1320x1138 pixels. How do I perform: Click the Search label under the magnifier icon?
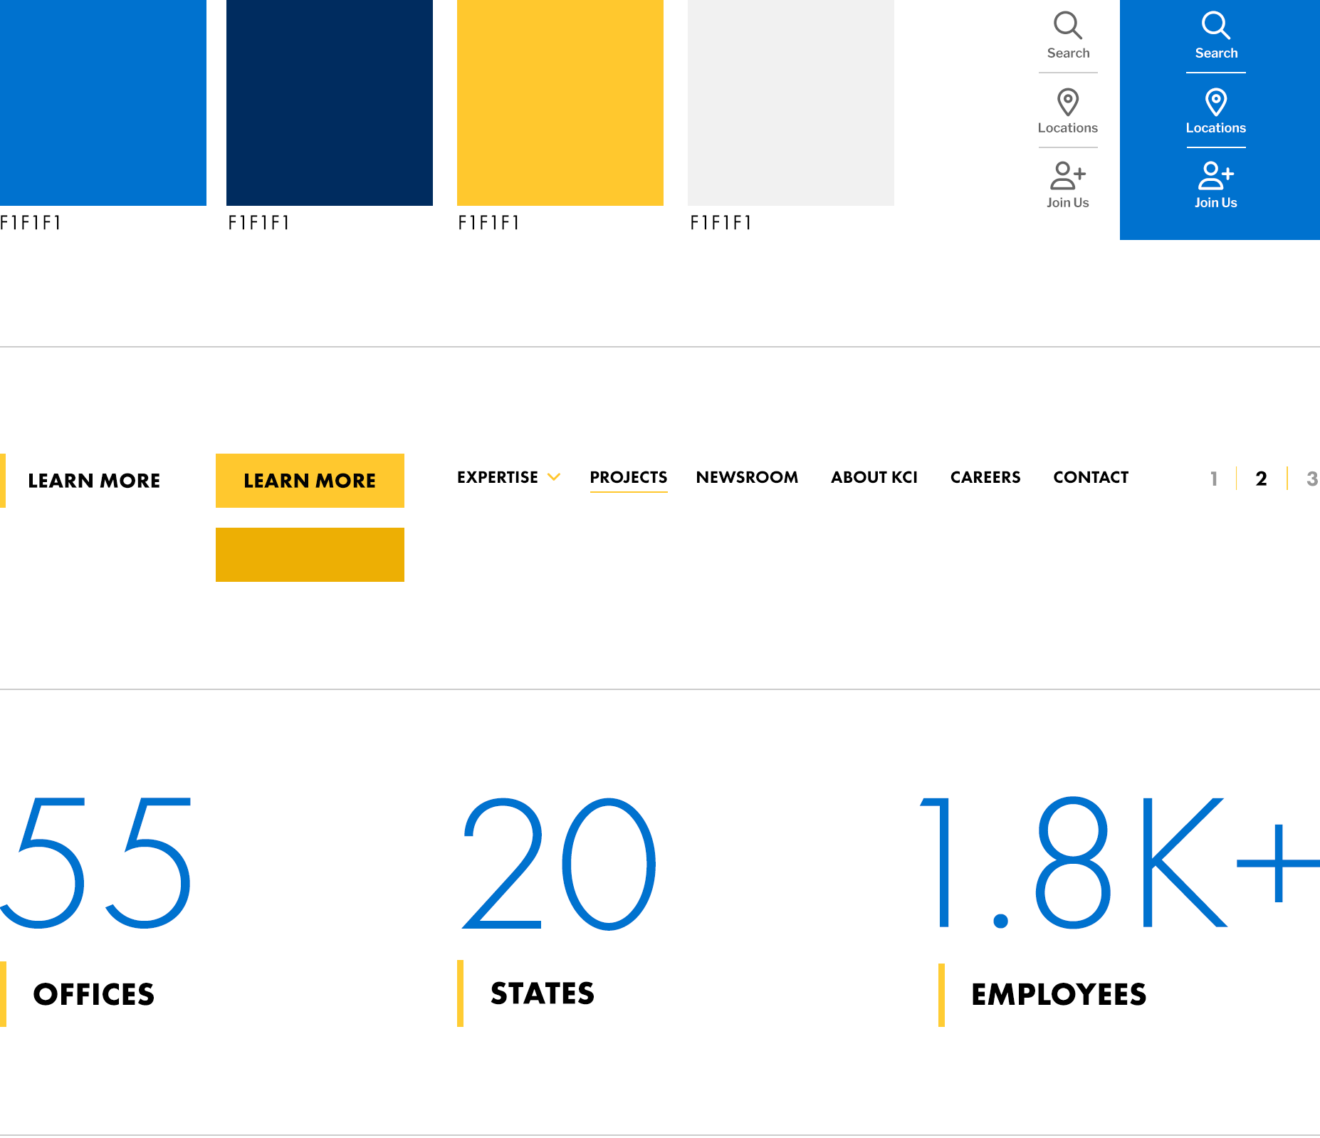tap(1068, 52)
